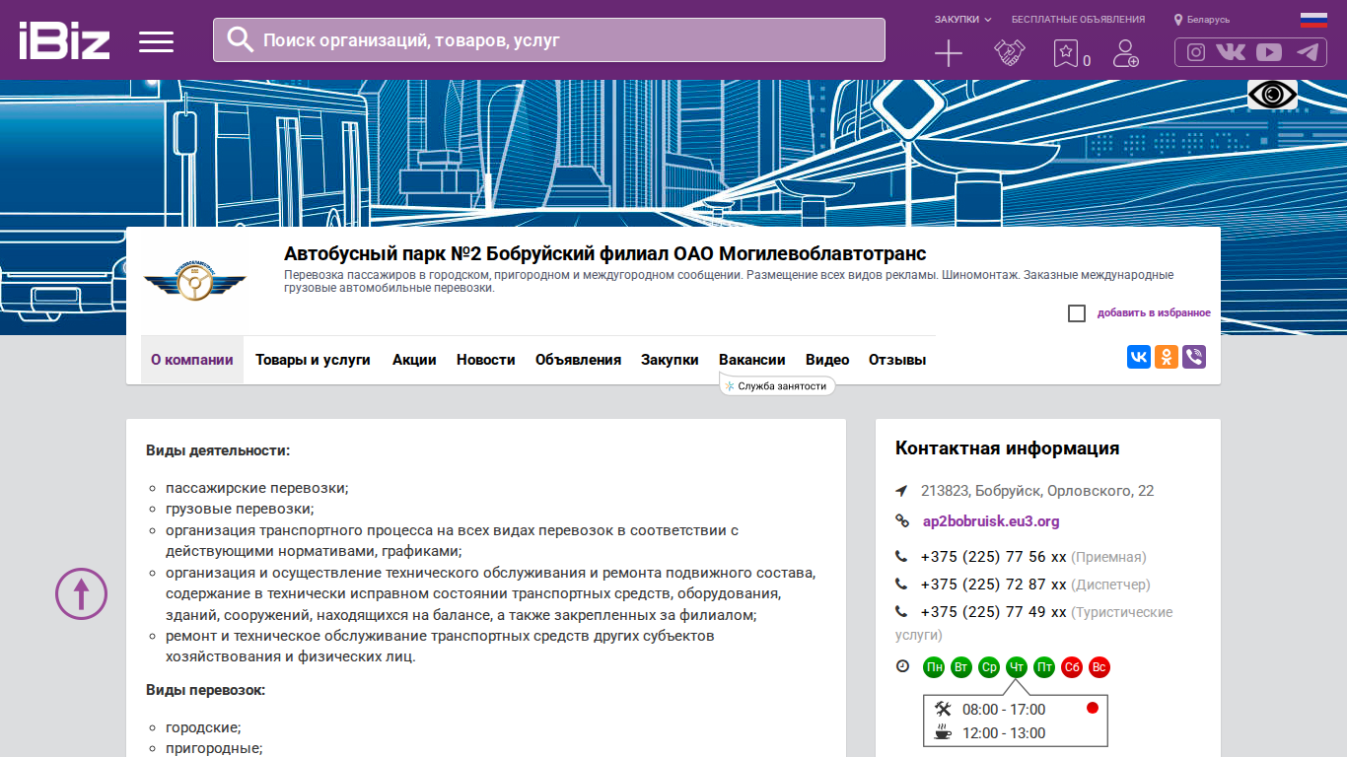1347x757 pixels.
Task: Click the magnifier search icon
Action: [241, 39]
